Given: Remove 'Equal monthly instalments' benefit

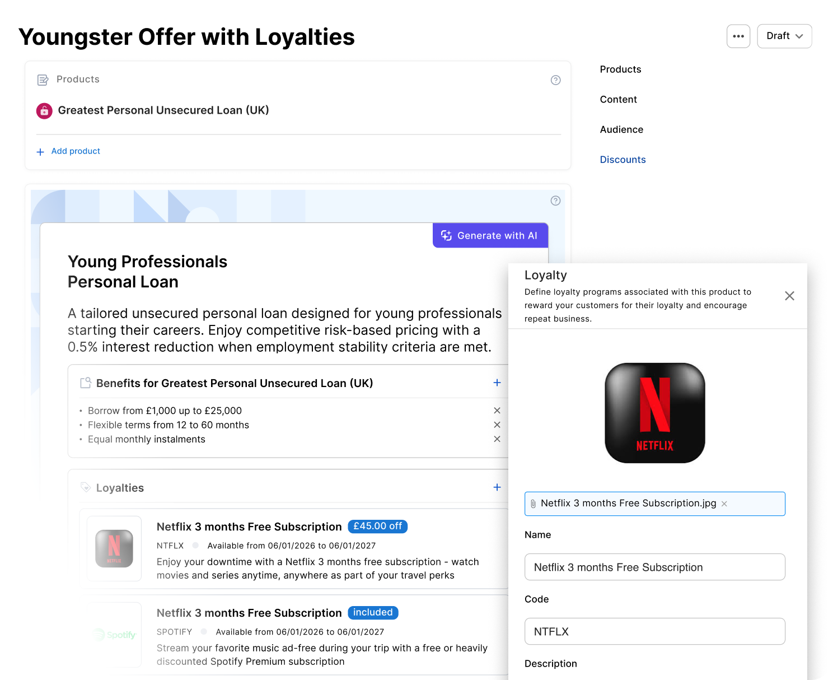Looking at the screenshot, I should pos(497,439).
